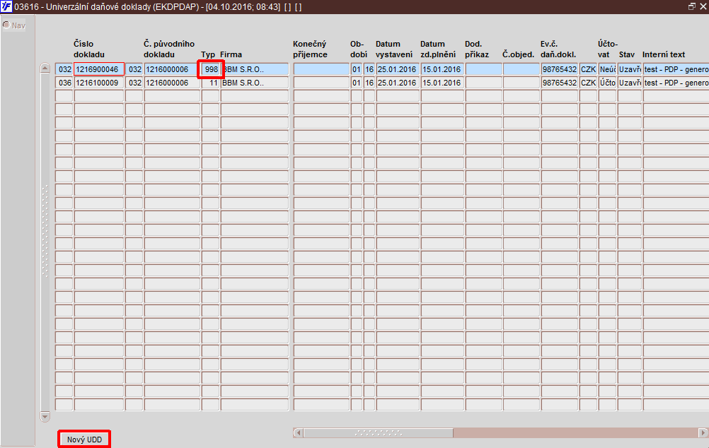
Task: Click period year cell 16 in second row
Action: tap(369, 83)
